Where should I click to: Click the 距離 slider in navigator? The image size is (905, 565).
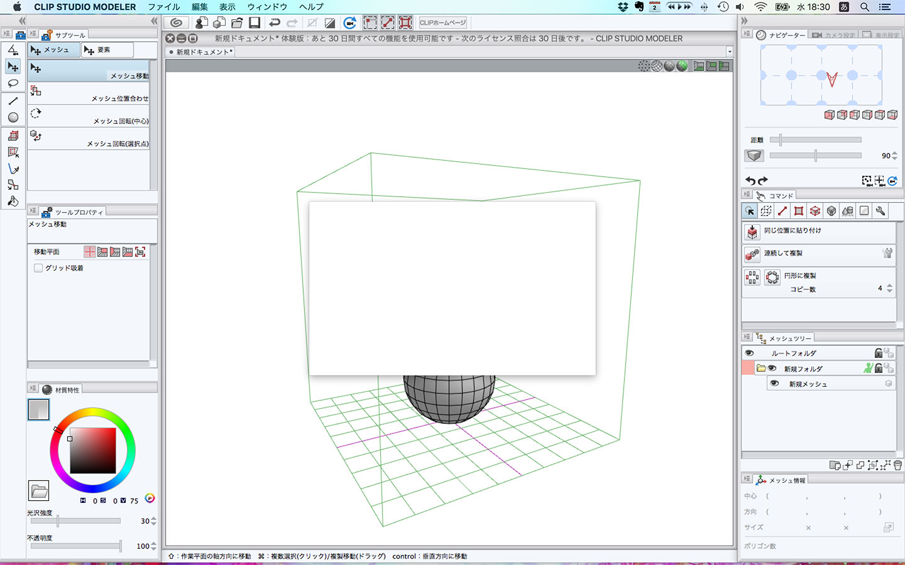pyautogui.click(x=815, y=140)
